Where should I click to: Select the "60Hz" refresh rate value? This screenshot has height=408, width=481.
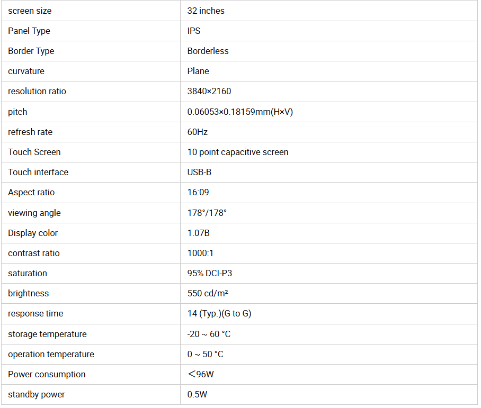[x=197, y=132]
